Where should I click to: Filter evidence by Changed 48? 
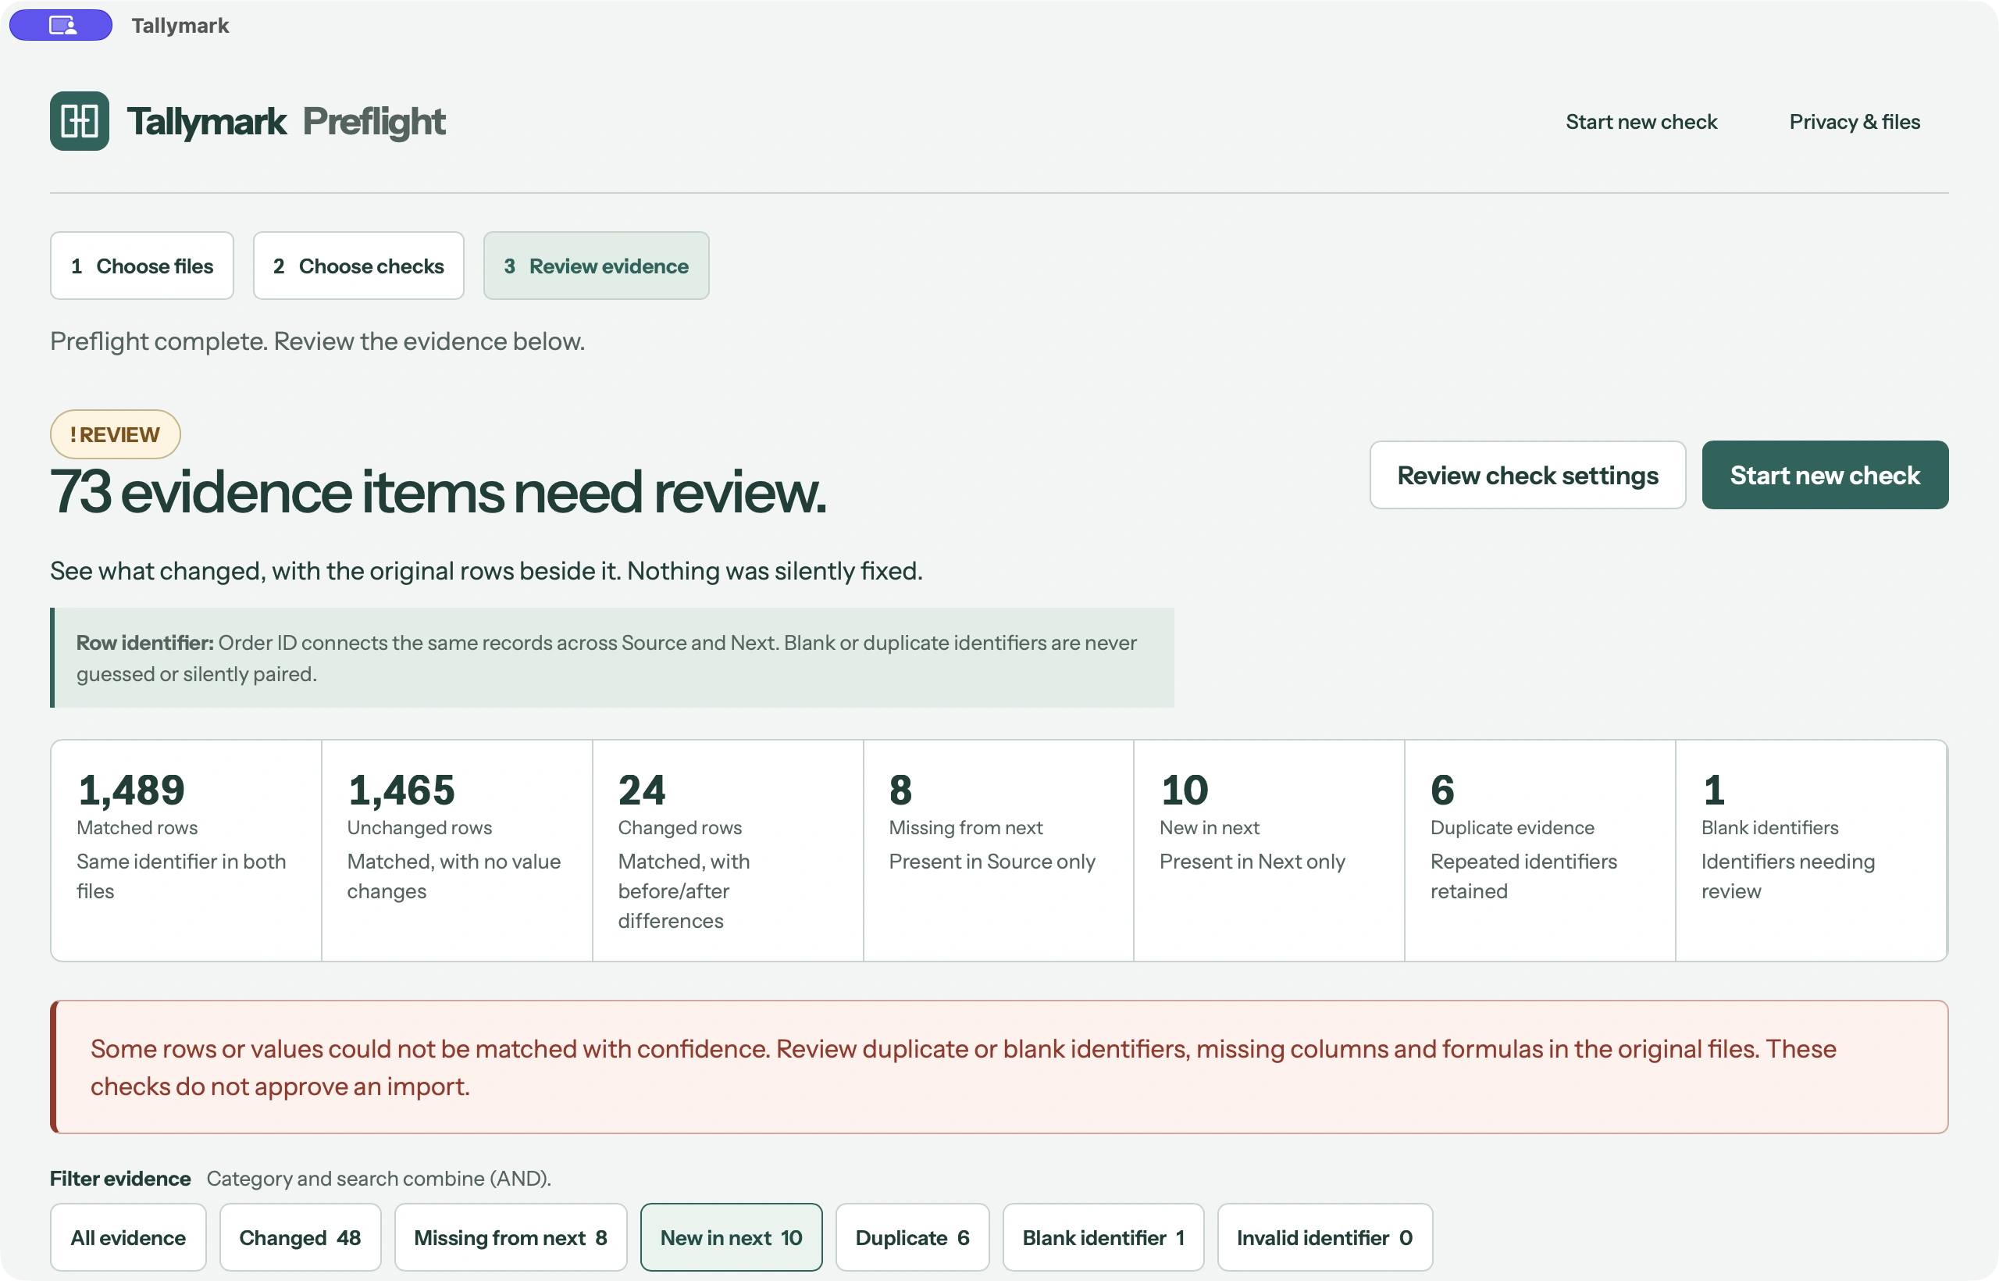300,1237
